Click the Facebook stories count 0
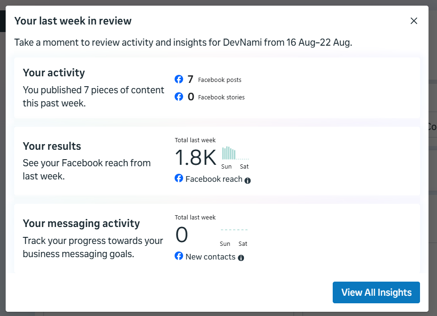The width and height of the screenshot is (437, 316). 191,97
